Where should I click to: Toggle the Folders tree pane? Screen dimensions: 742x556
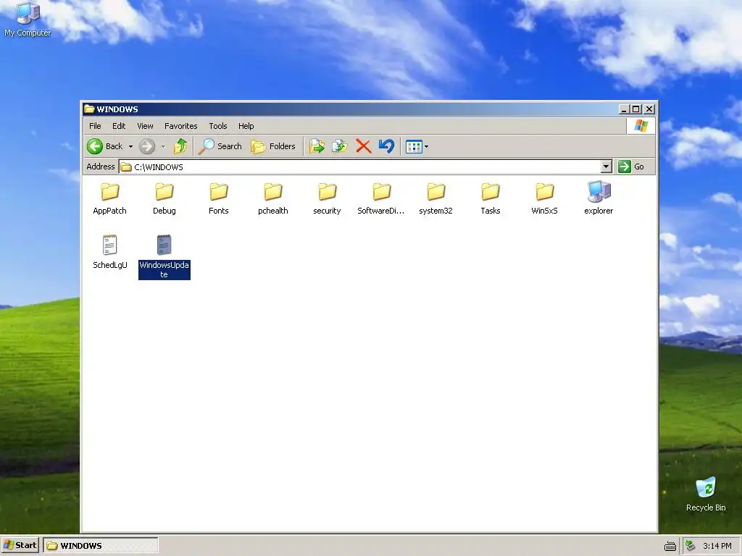click(273, 146)
